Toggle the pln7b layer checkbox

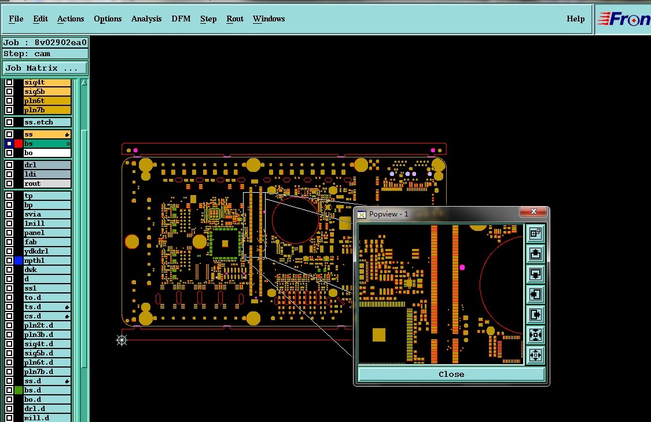pyautogui.click(x=9, y=110)
